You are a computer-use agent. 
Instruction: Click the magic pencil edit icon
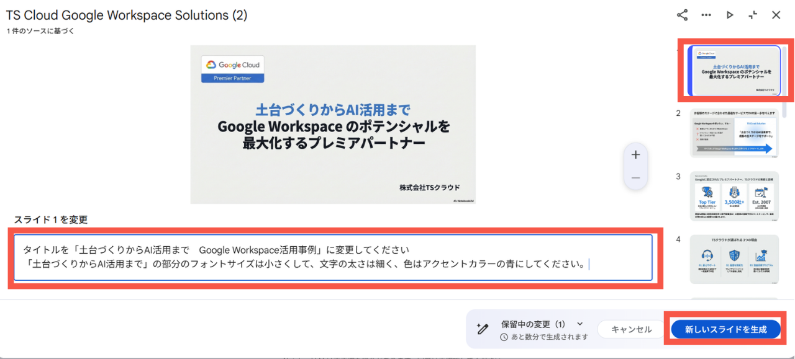483,329
